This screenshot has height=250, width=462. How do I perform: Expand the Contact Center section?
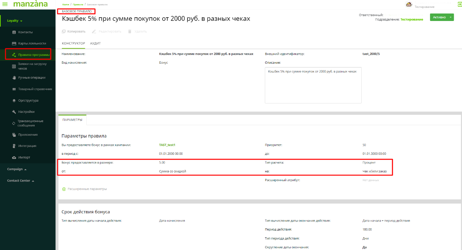(21, 181)
